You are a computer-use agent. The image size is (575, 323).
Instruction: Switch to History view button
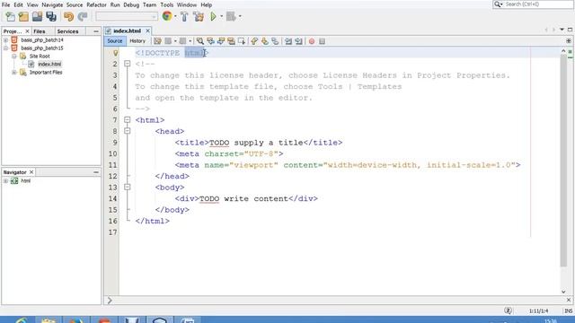click(x=137, y=41)
